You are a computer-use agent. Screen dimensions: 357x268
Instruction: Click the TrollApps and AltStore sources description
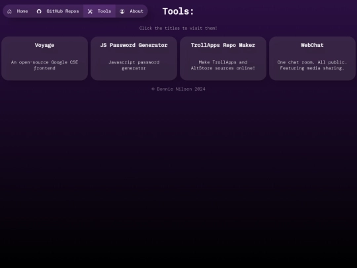[223, 65]
